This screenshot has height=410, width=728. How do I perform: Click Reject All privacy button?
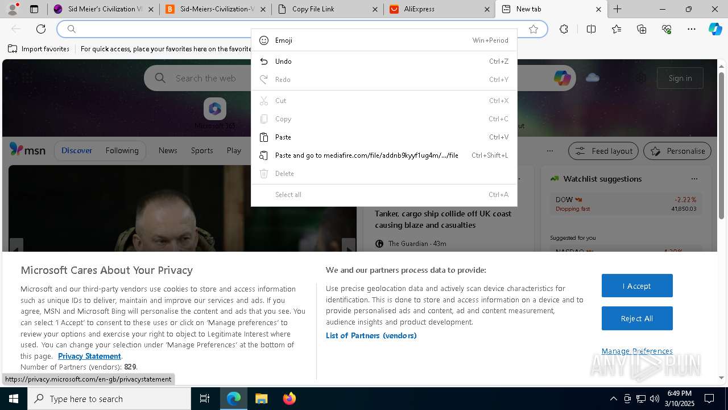click(x=637, y=318)
